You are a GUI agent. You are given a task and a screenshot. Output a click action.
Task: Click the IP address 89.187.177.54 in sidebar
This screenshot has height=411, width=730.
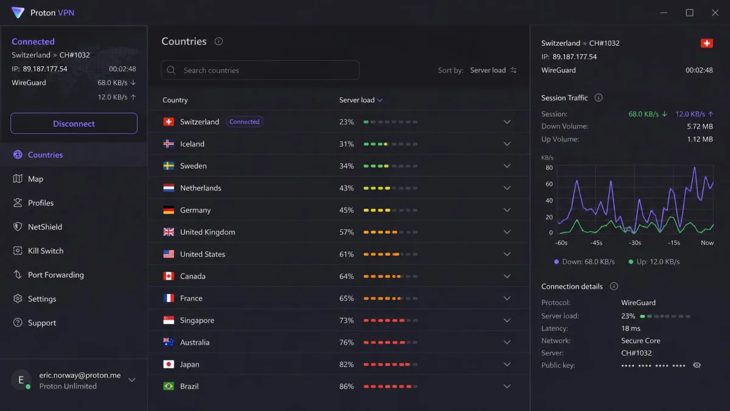(x=45, y=69)
